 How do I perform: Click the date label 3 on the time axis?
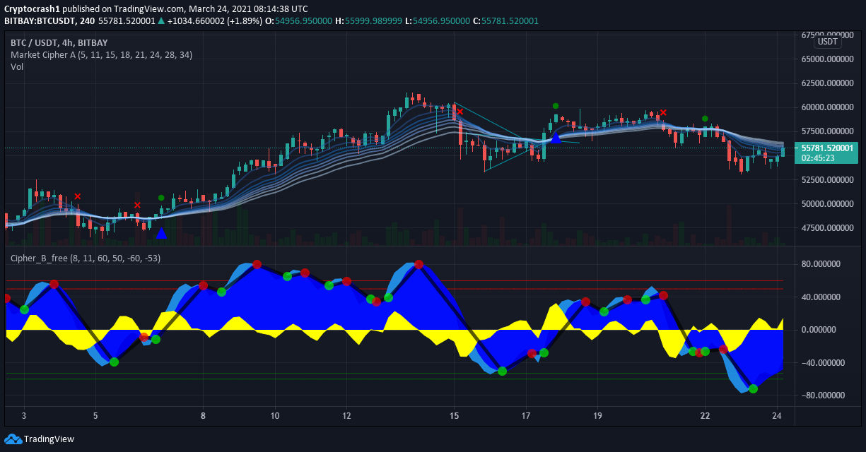click(25, 415)
